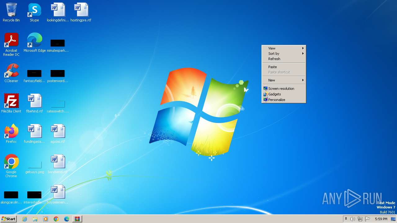The width and height of the screenshot is (397, 223).
Task: Select the CCleaner desktop shortcut
Action: coord(11,73)
